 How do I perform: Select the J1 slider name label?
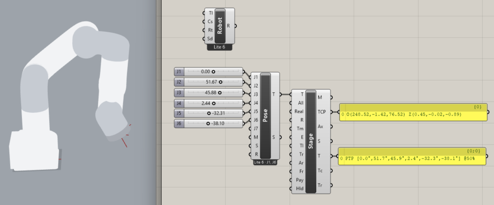[179, 71]
